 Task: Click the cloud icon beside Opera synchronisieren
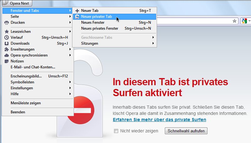[7, 55]
